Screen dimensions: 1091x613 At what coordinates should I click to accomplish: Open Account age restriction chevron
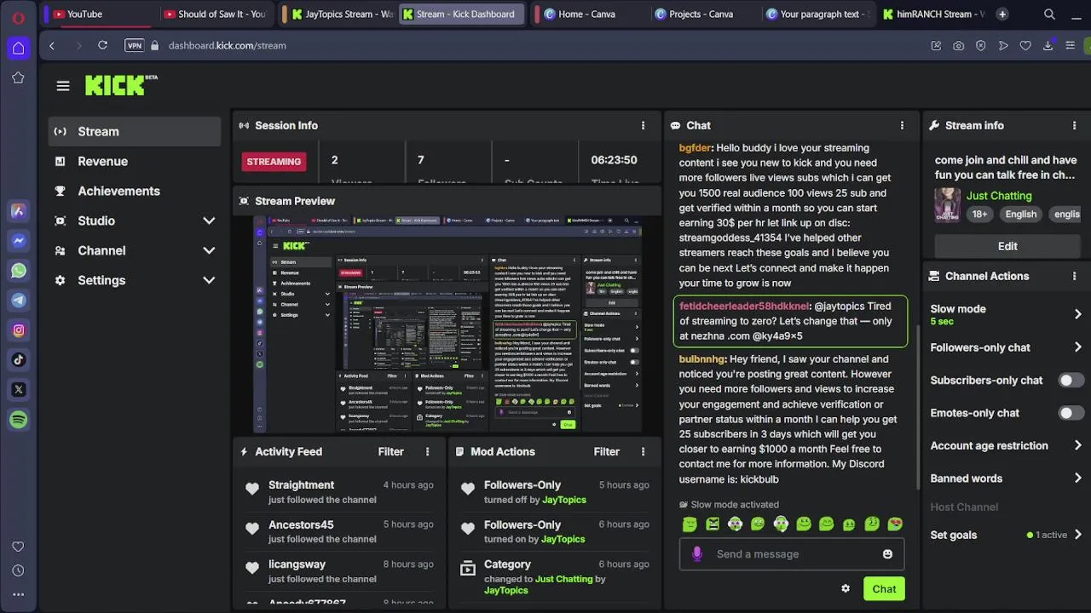(x=1077, y=445)
